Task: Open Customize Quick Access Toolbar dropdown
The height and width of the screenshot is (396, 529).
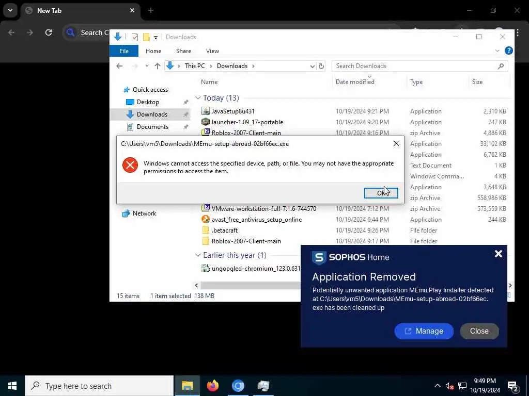Action: pos(155,37)
